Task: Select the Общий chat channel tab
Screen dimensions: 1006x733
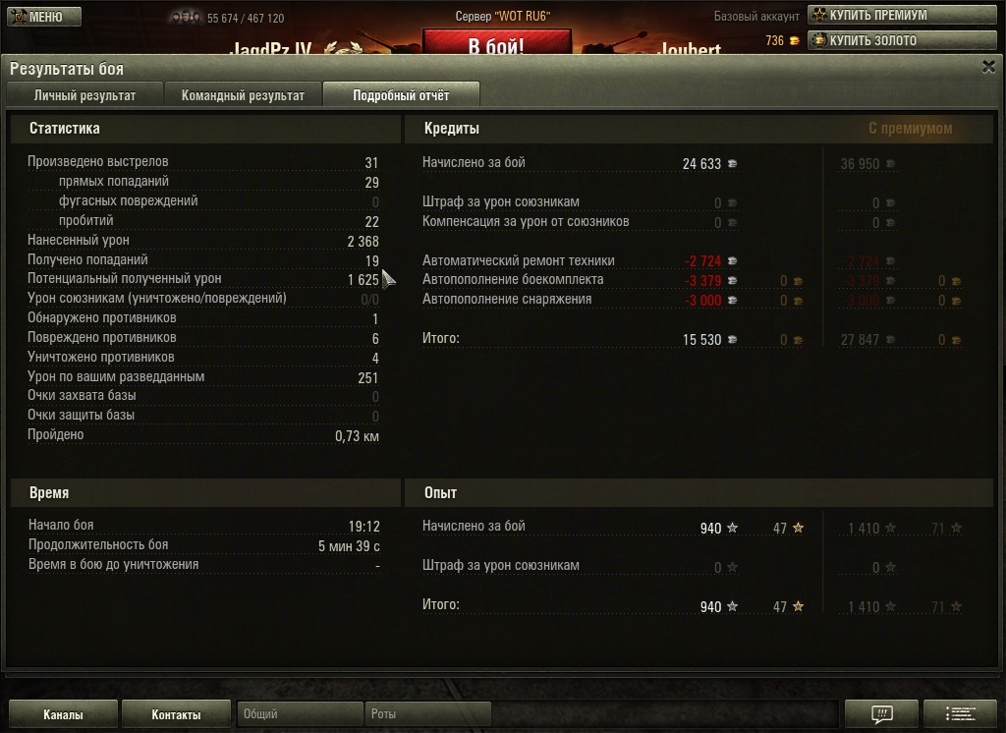Action: coord(300,713)
